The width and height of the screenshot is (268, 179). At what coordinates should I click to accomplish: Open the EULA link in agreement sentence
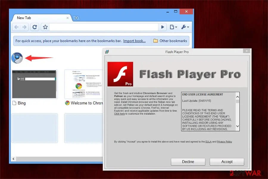pyautogui.click(x=208, y=142)
